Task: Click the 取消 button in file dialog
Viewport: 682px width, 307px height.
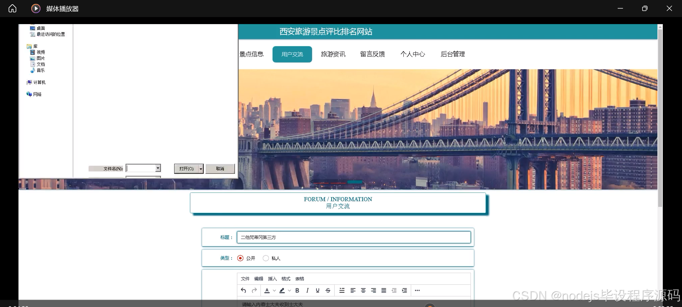Action: (x=220, y=169)
